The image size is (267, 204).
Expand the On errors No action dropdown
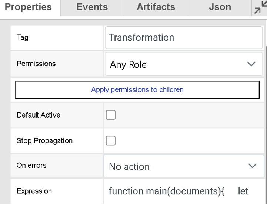(x=178, y=166)
